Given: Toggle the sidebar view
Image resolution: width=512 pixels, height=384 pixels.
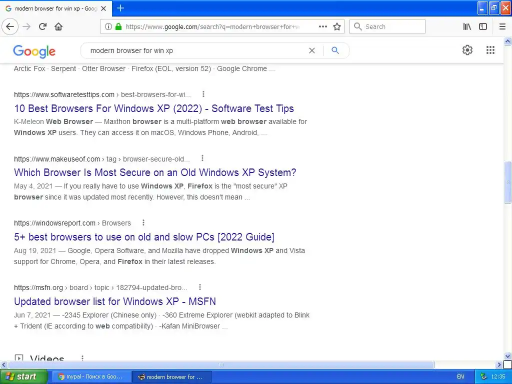Looking at the screenshot, I should pos(483,26).
